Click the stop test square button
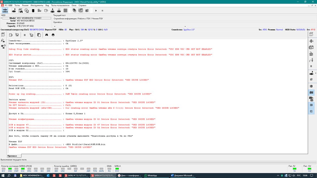This screenshot has width=317, height=178. pyautogui.click(x=102, y=10)
